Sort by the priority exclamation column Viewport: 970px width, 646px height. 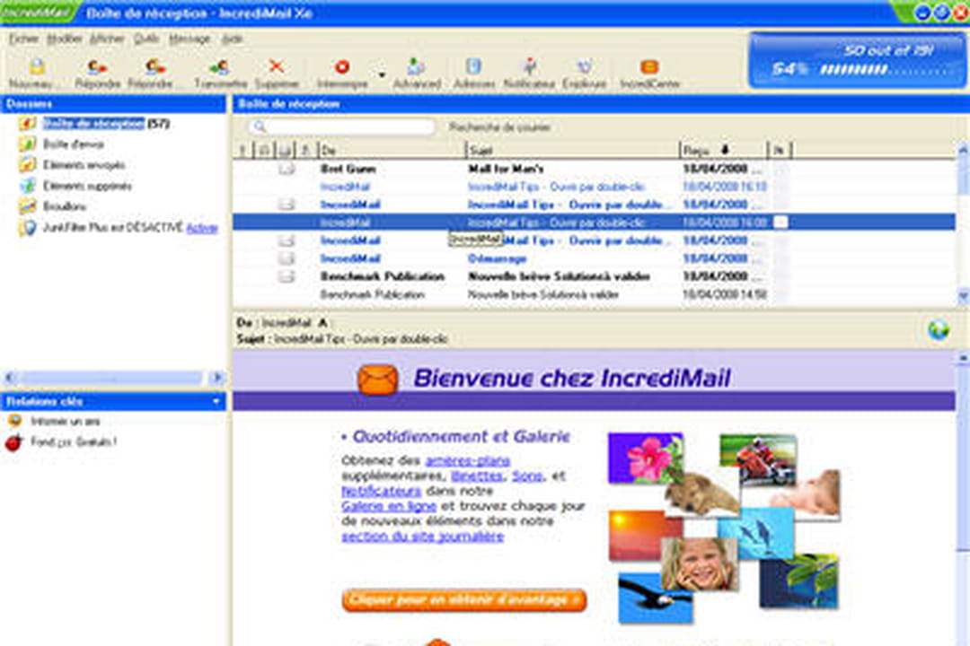[x=242, y=150]
